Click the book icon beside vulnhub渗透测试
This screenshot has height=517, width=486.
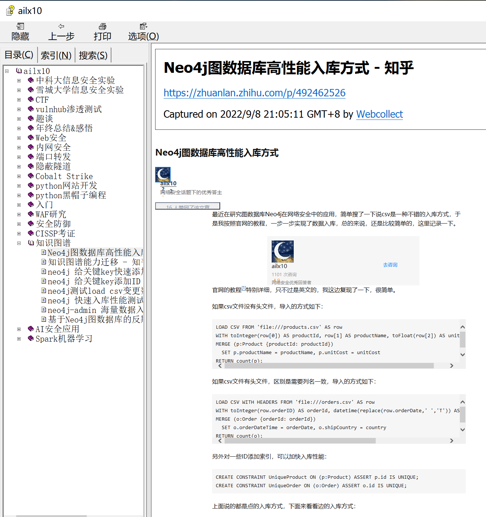[31, 109]
